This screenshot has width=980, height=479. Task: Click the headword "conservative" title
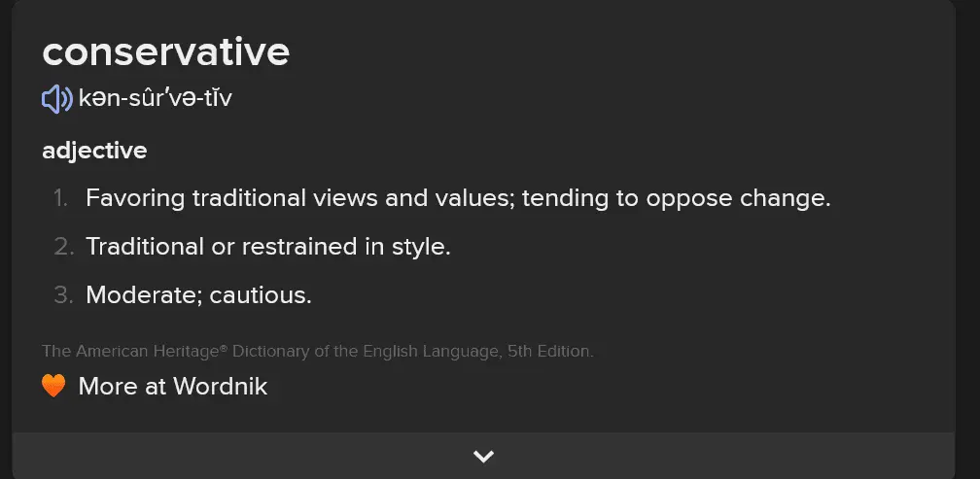(x=165, y=51)
